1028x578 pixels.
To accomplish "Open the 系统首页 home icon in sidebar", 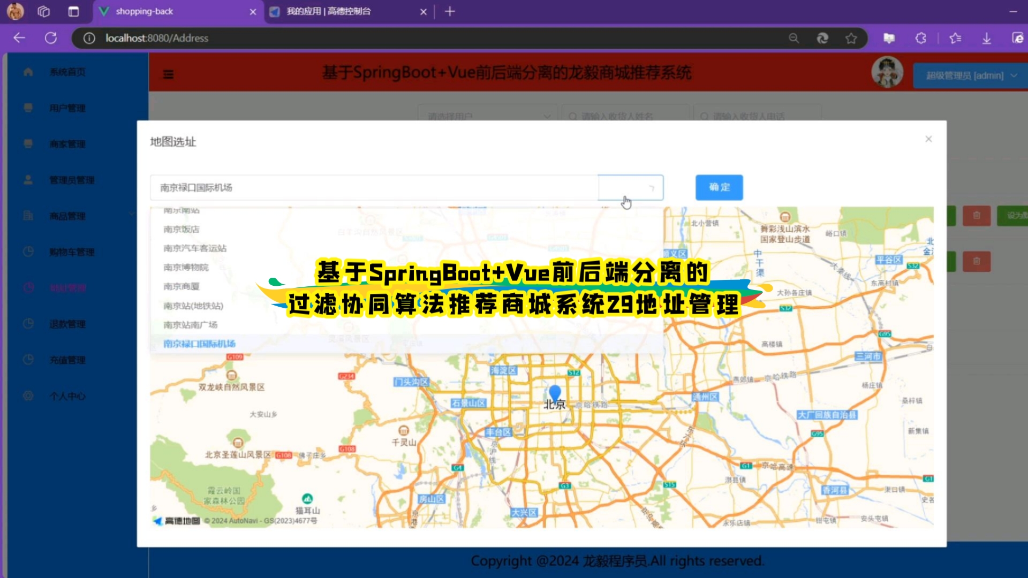I will pyautogui.click(x=28, y=72).
